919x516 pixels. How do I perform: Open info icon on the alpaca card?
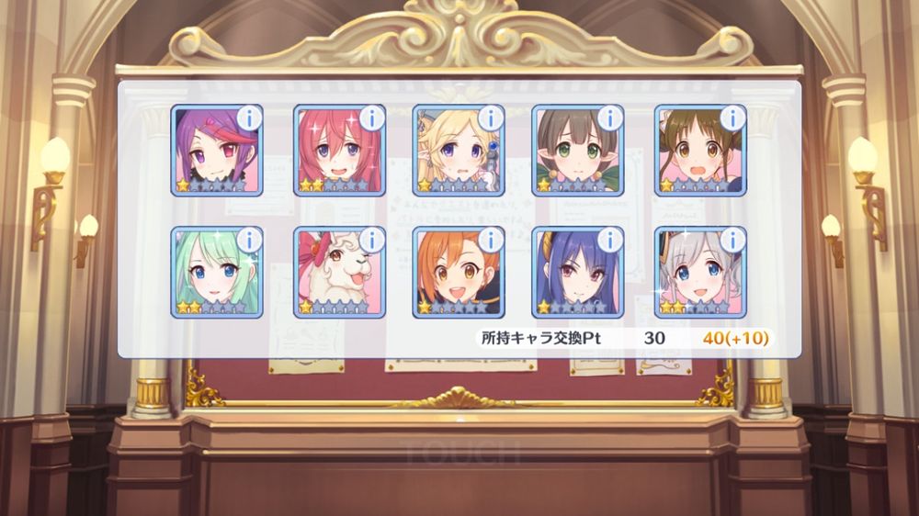pos(371,241)
